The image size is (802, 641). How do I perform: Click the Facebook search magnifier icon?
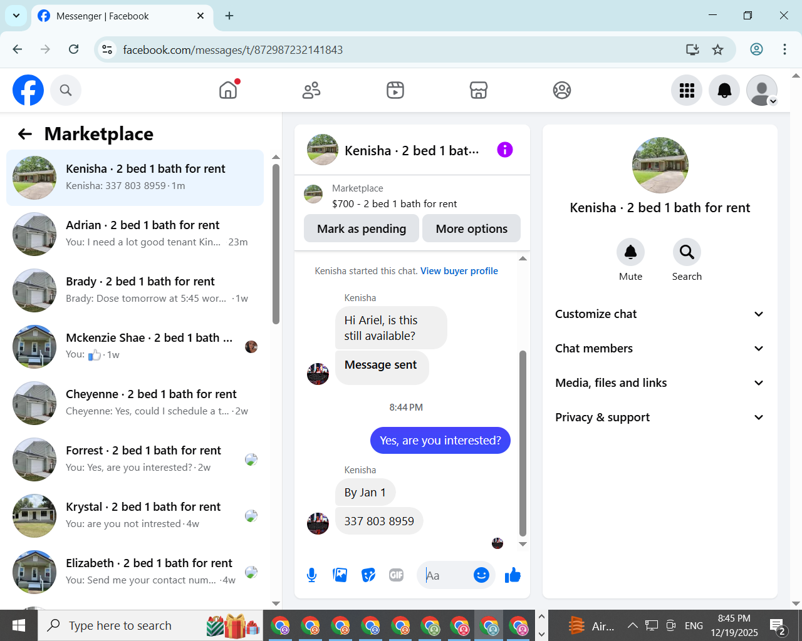pos(66,90)
